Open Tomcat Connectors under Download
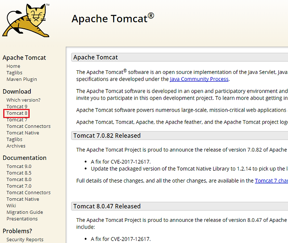Viewport: 288px width, 243px height. click(x=28, y=126)
